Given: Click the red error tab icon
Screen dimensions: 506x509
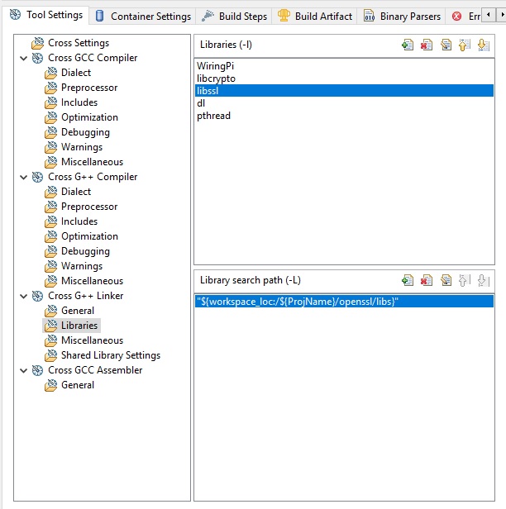Looking at the screenshot, I should point(456,16).
